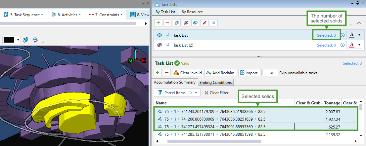This screenshot has width=366, height=146.
Task: Click the red minus remove task list icon
Action: pyautogui.click(x=167, y=23)
